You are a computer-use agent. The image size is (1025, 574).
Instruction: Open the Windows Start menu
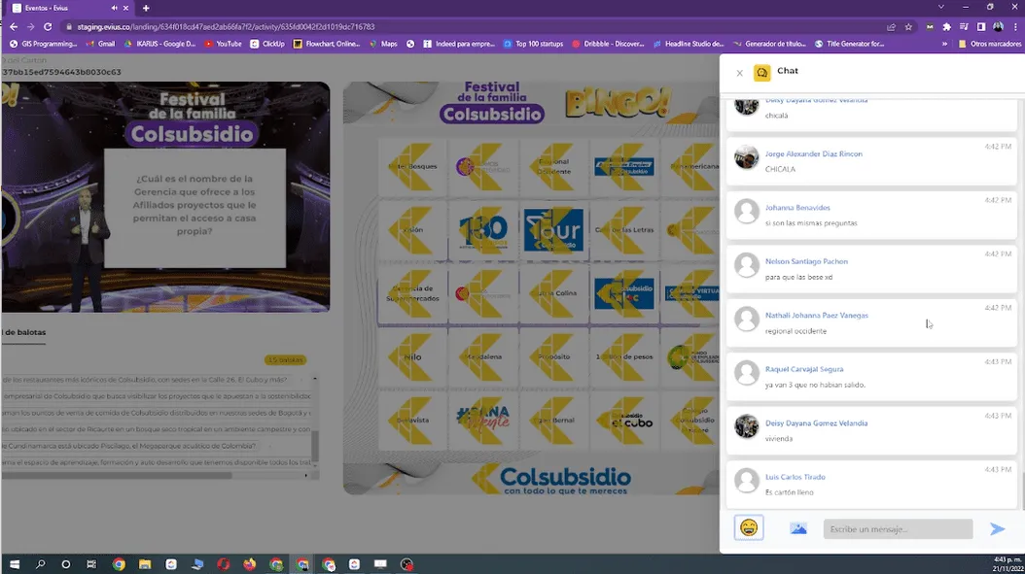(x=15, y=564)
